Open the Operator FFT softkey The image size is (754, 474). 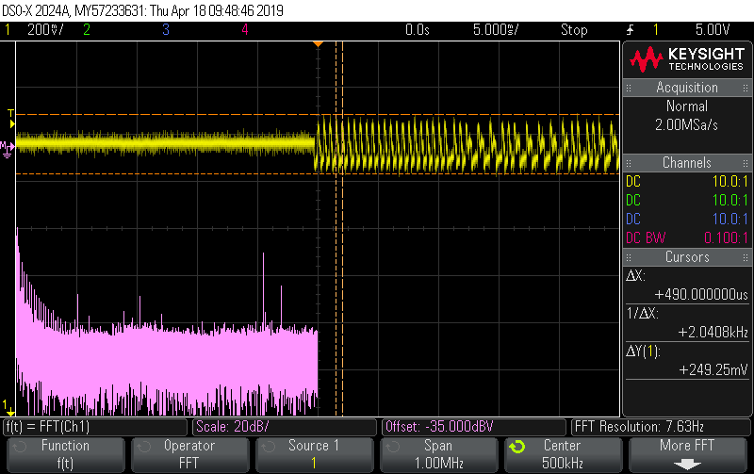(x=189, y=454)
